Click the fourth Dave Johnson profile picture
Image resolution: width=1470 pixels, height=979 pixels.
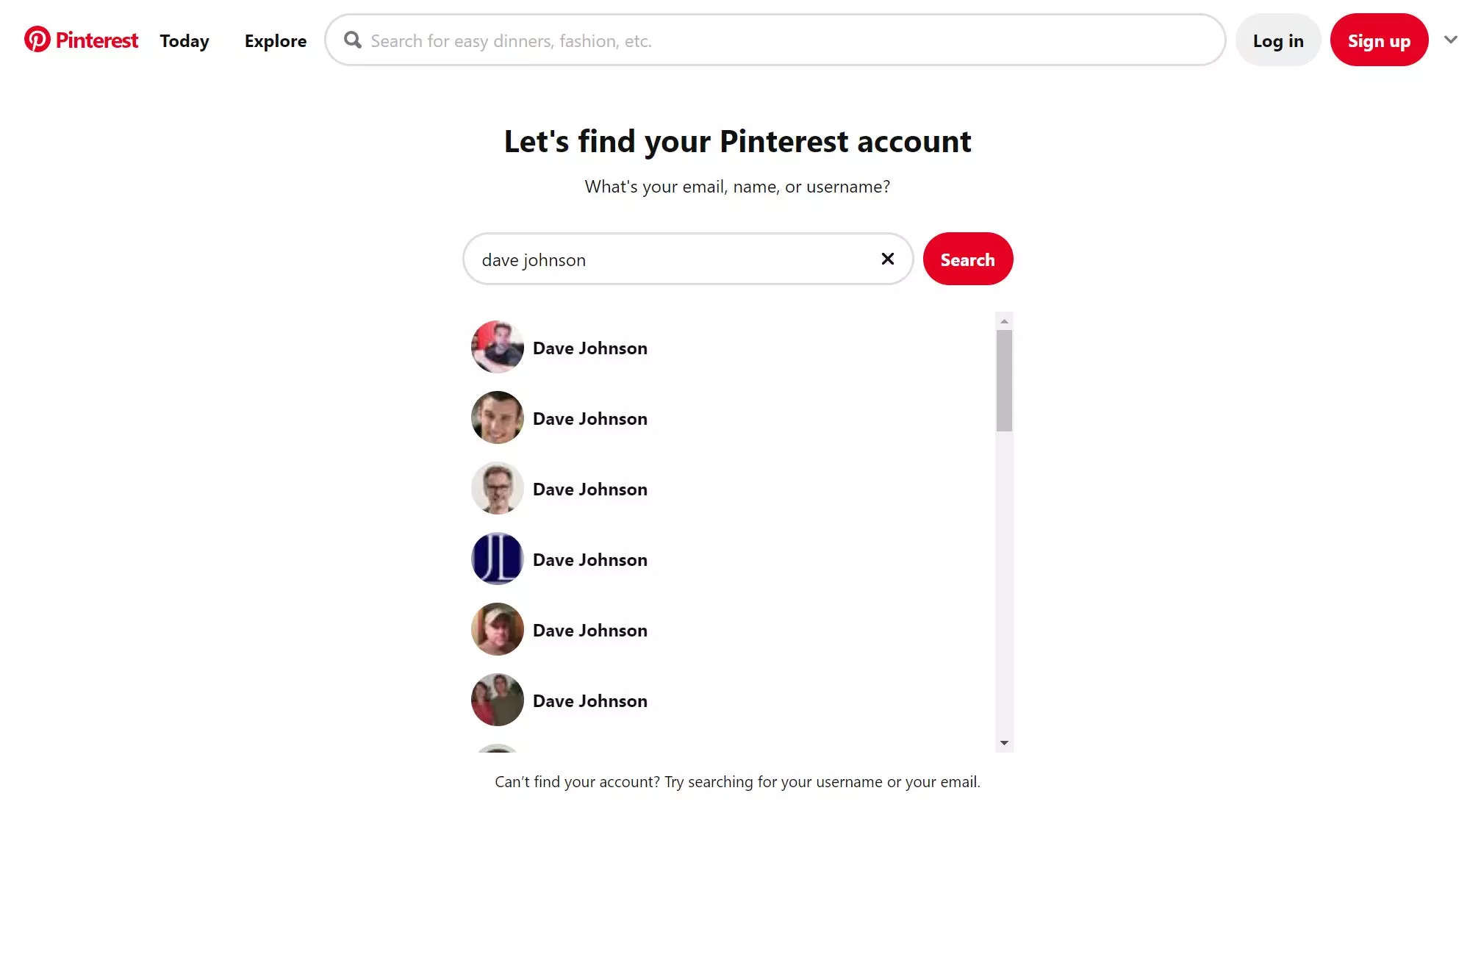point(497,559)
